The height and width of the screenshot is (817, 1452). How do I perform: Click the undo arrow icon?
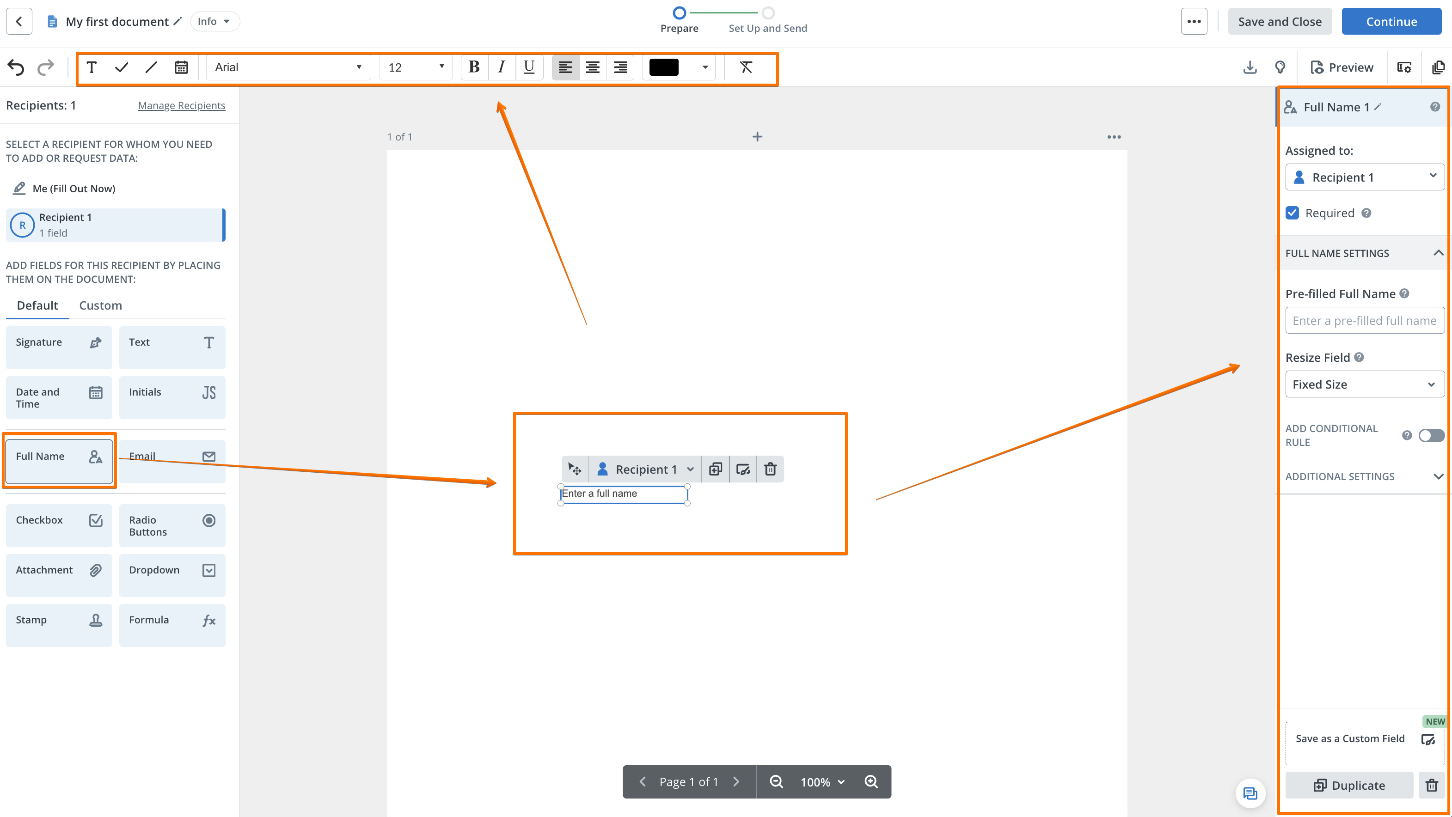16,67
